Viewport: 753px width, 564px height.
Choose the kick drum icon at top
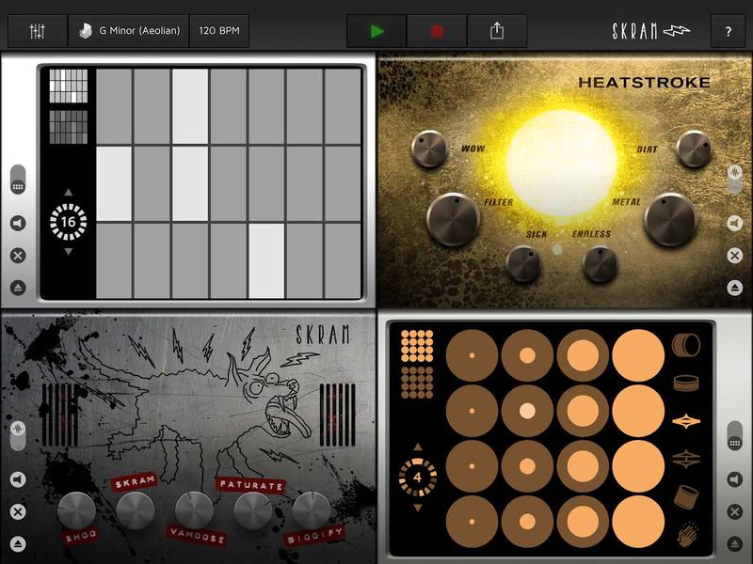point(686,345)
